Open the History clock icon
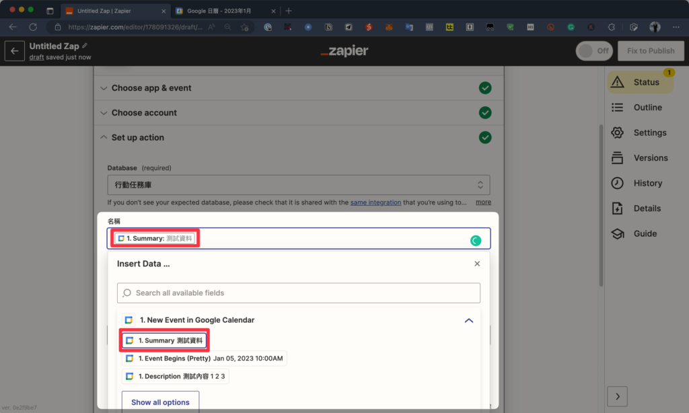689x413 pixels. click(618, 183)
